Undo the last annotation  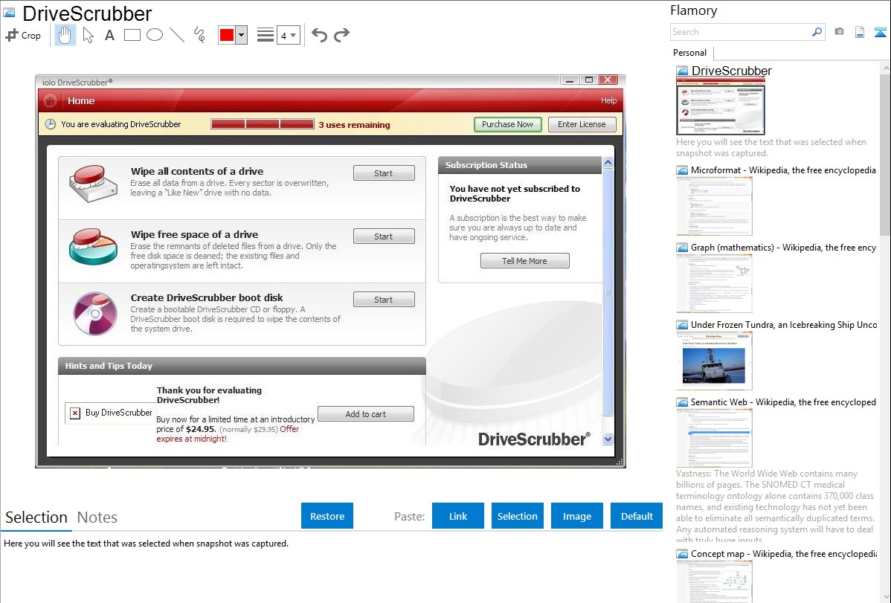(319, 35)
